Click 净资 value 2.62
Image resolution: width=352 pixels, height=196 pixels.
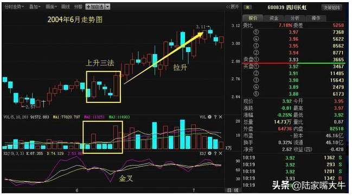pos(287,149)
